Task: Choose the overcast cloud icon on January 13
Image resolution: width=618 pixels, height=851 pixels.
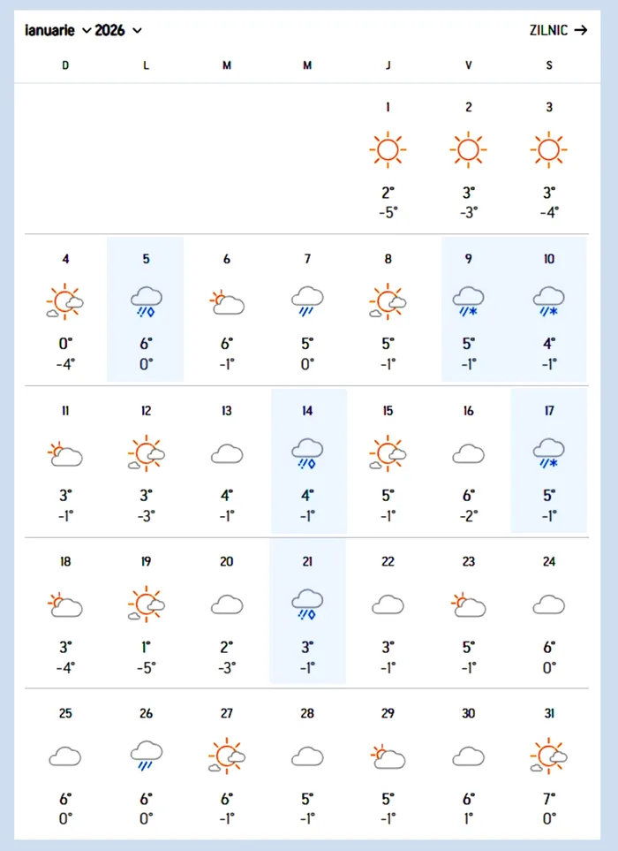Action: click(227, 454)
